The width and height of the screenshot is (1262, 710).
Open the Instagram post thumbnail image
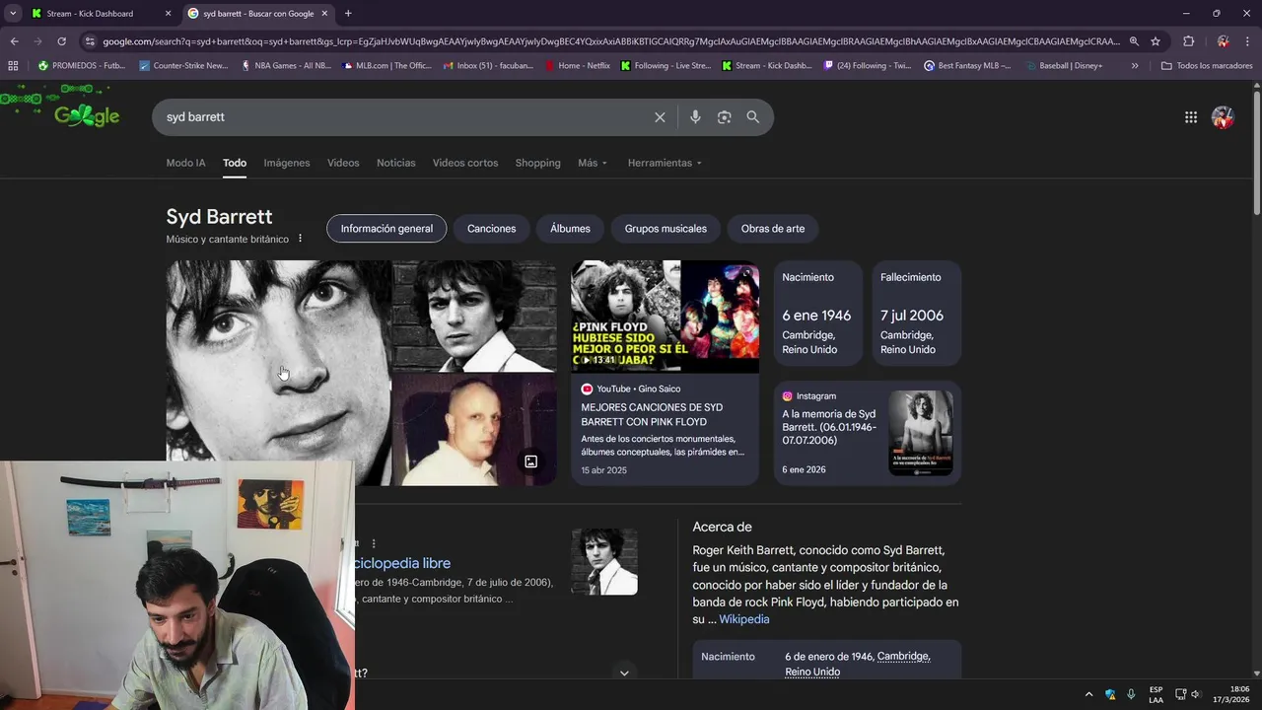pos(921,433)
